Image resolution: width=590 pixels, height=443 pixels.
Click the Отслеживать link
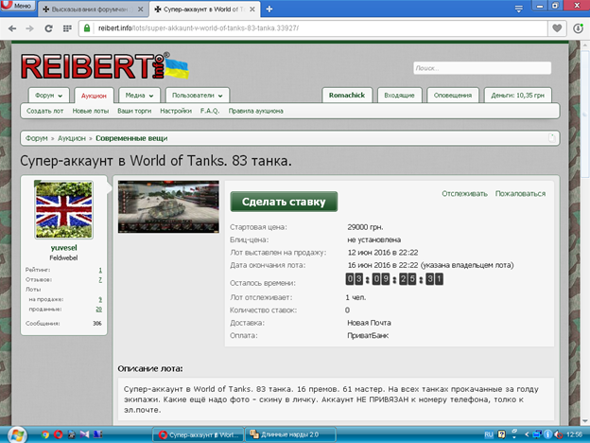point(464,194)
